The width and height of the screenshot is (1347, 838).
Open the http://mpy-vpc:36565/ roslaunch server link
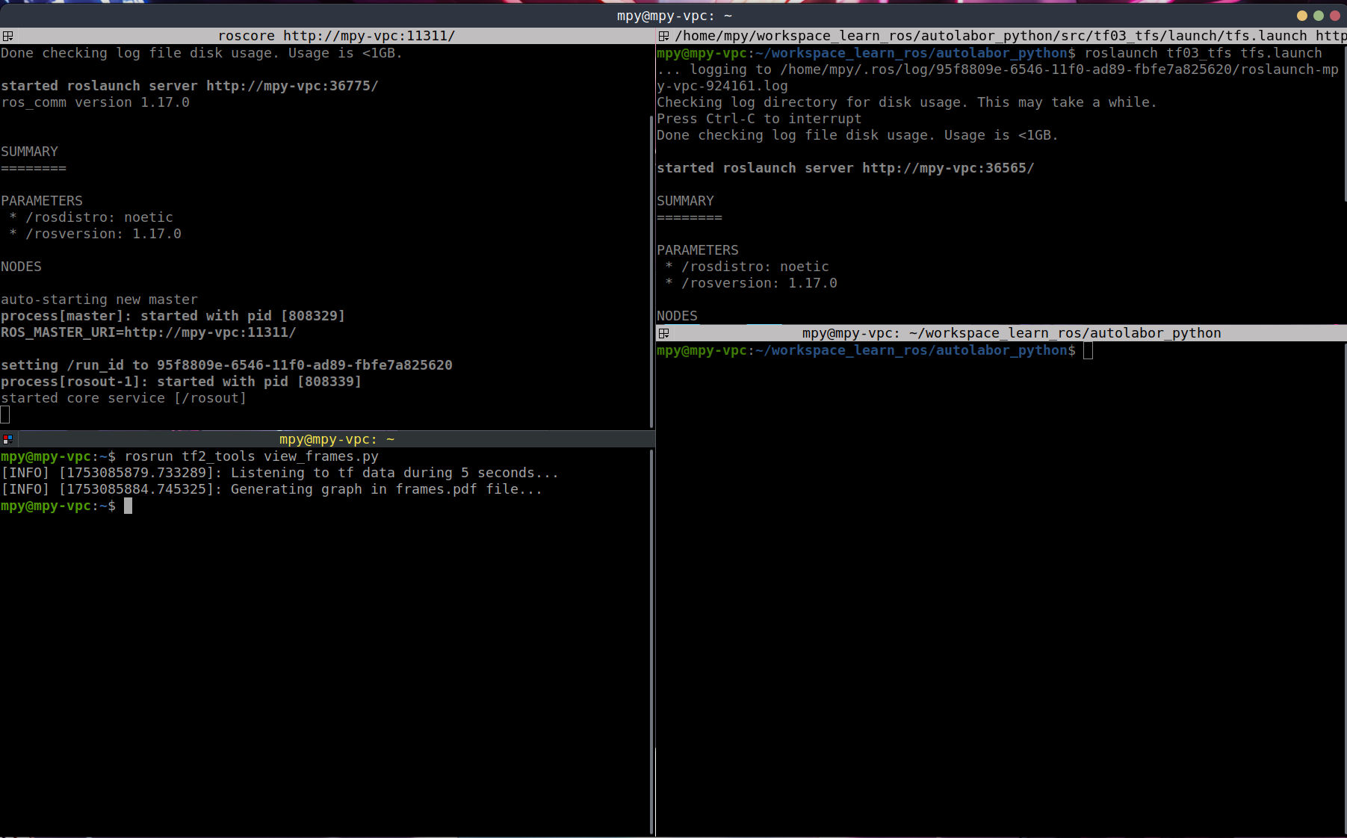click(948, 168)
